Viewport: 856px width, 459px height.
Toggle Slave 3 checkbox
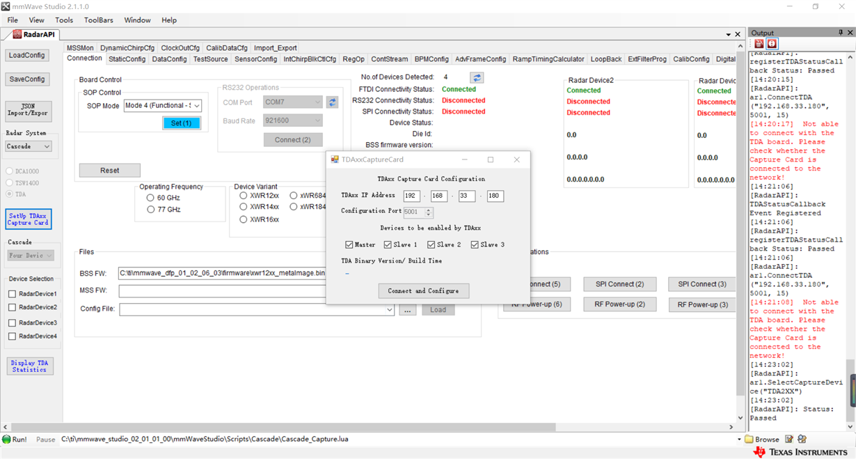pyautogui.click(x=475, y=244)
